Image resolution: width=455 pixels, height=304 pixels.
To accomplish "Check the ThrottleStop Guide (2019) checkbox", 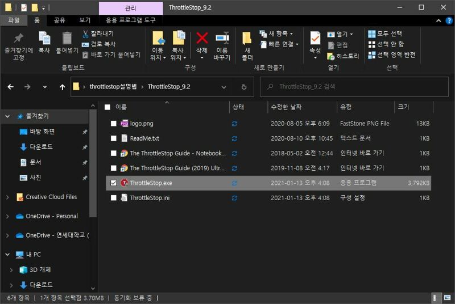I will point(113,168).
